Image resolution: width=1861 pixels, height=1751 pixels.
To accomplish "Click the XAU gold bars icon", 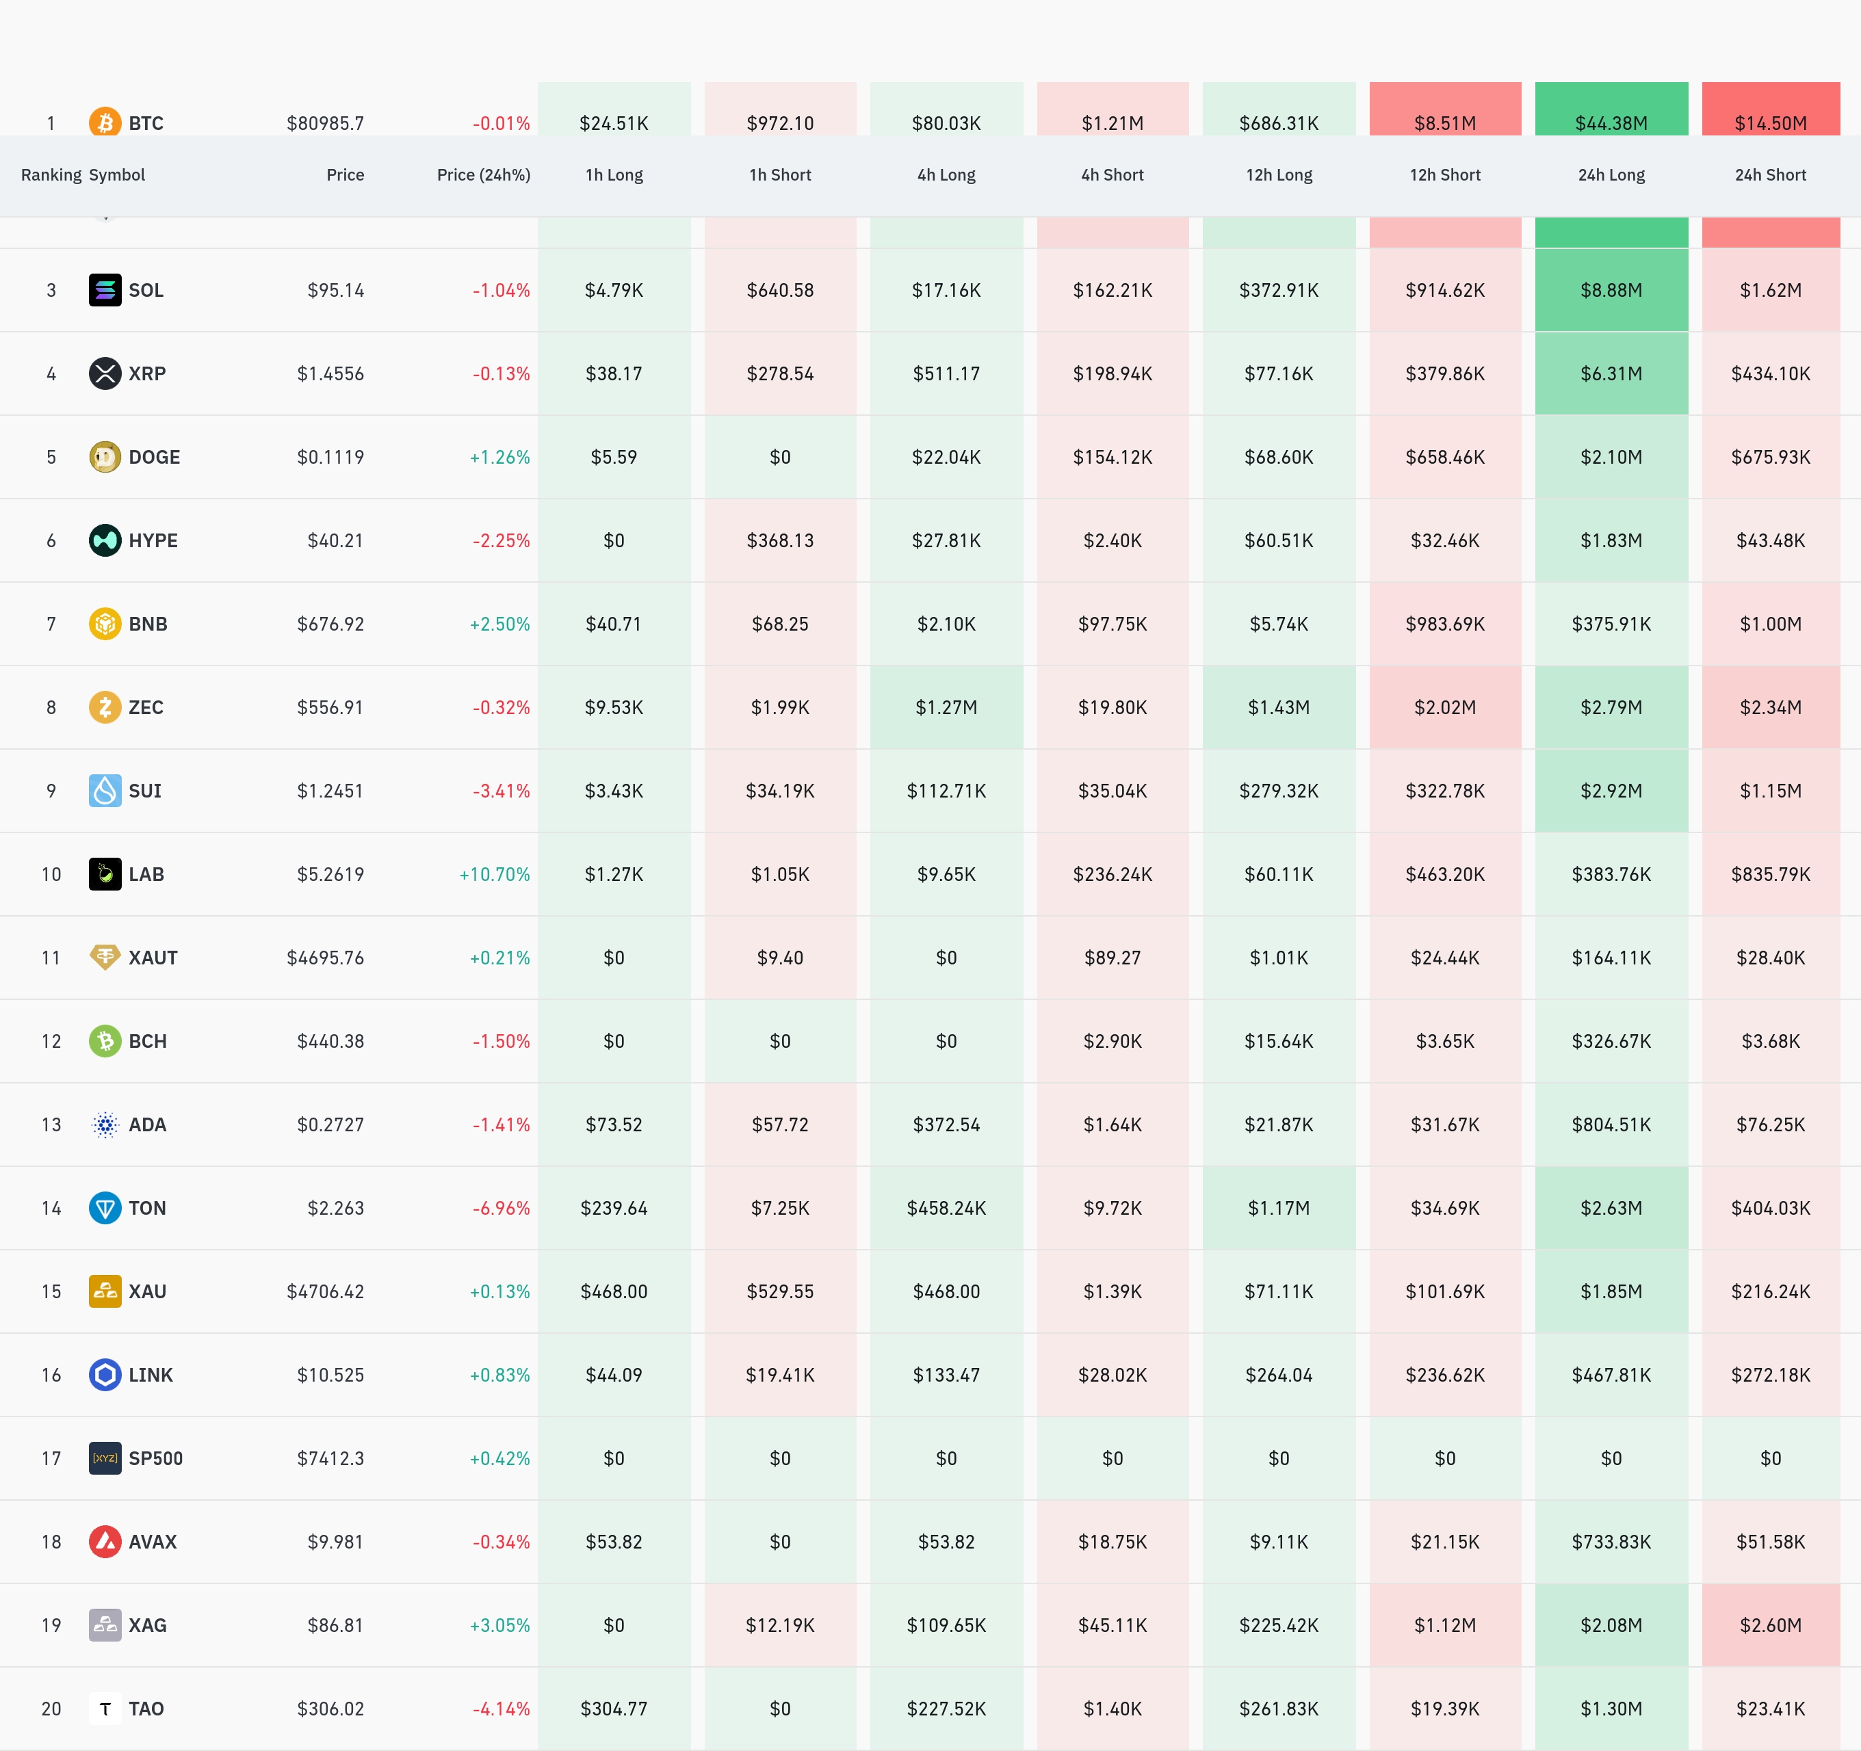I will pyautogui.click(x=105, y=1291).
